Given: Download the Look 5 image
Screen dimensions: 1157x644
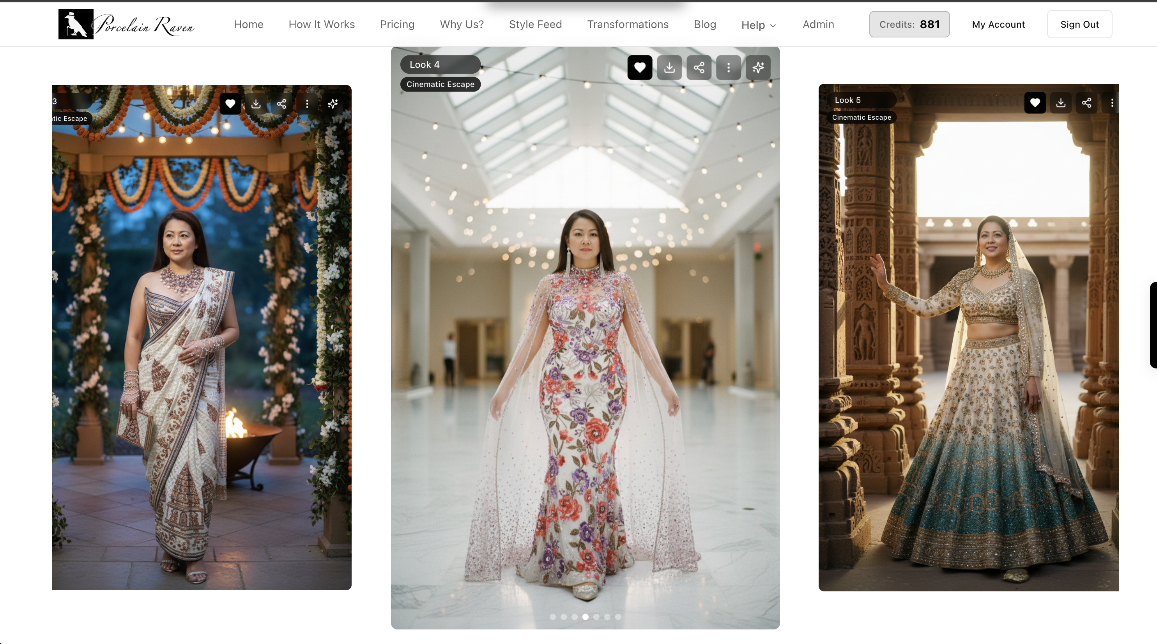Looking at the screenshot, I should coord(1060,103).
